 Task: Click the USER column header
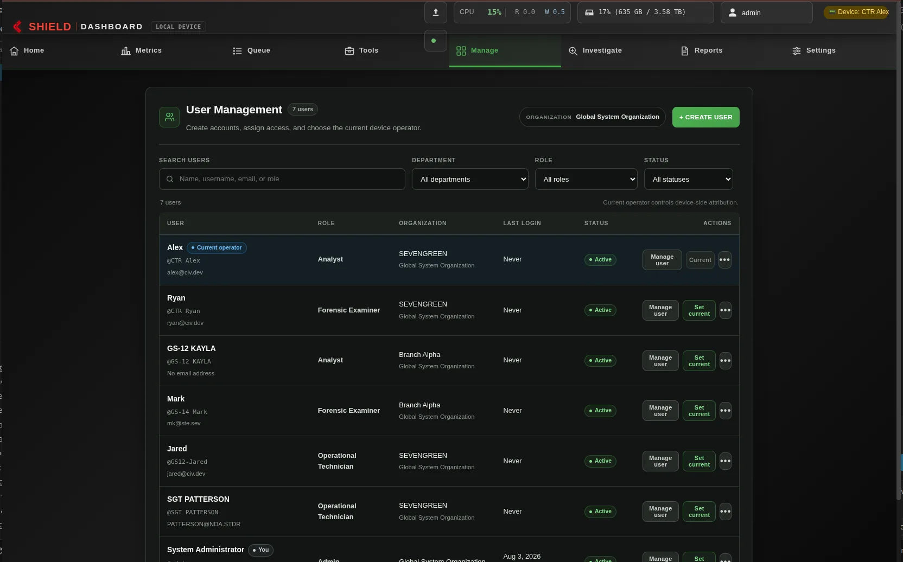[x=175, y=223]
